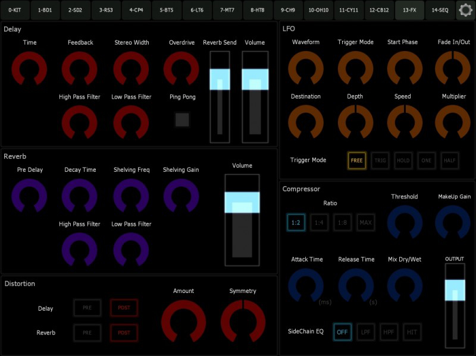Enable Ping Pong in the Delay section
Image resolution: width=476 pixels, height=356 pixels.
click(182, 119)
